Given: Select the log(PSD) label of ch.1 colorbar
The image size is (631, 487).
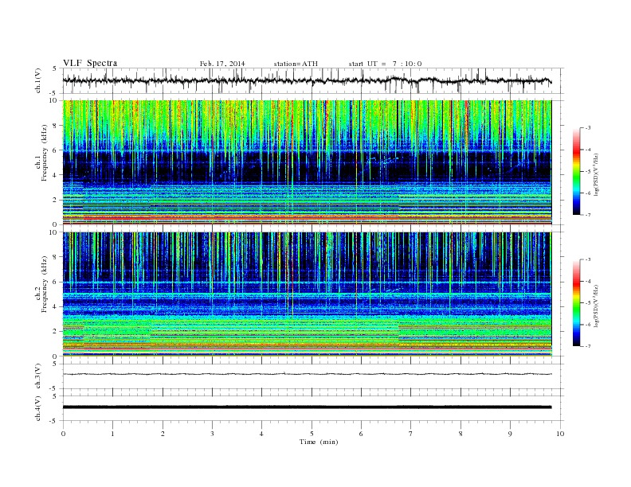Looking at the screenshot, I should click(x=596, y=174).
